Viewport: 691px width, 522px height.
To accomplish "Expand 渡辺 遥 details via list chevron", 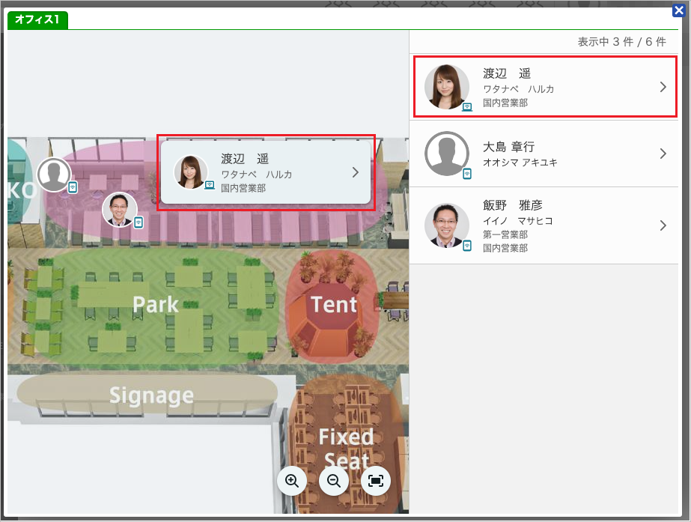I will click(x=663, y=87).
